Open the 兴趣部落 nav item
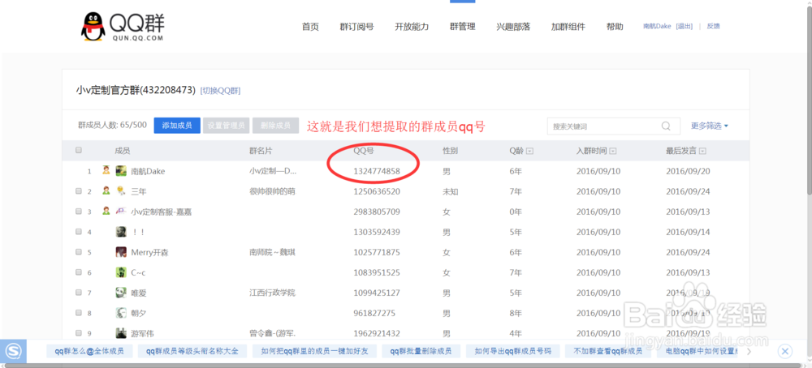The image size is (812, 368). tap(513, 27)
